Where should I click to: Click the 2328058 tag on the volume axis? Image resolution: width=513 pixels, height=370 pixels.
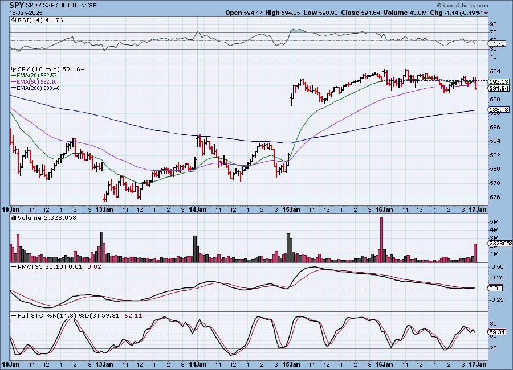coord(500,244)
